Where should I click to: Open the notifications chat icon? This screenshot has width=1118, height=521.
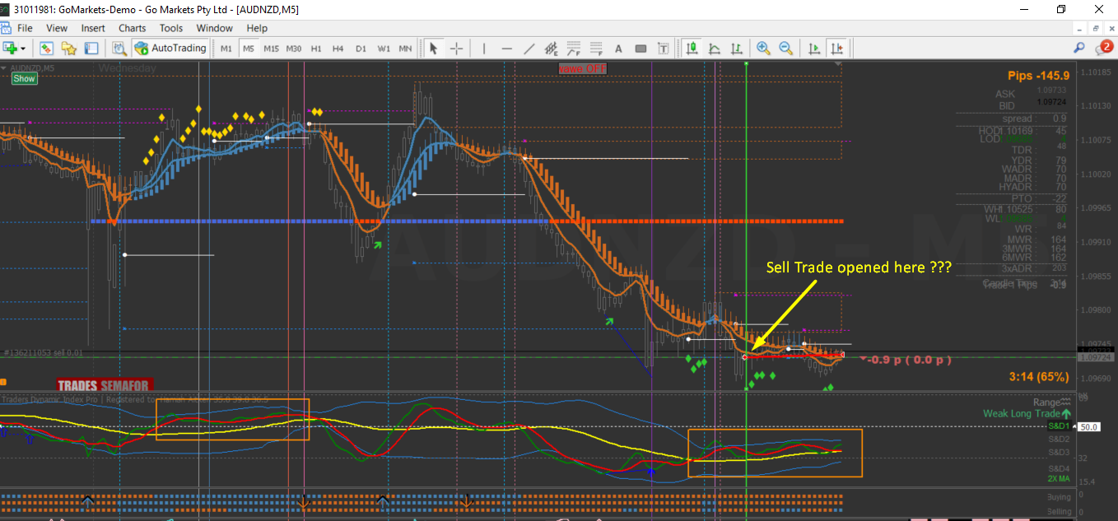(x=1102, y=49)
